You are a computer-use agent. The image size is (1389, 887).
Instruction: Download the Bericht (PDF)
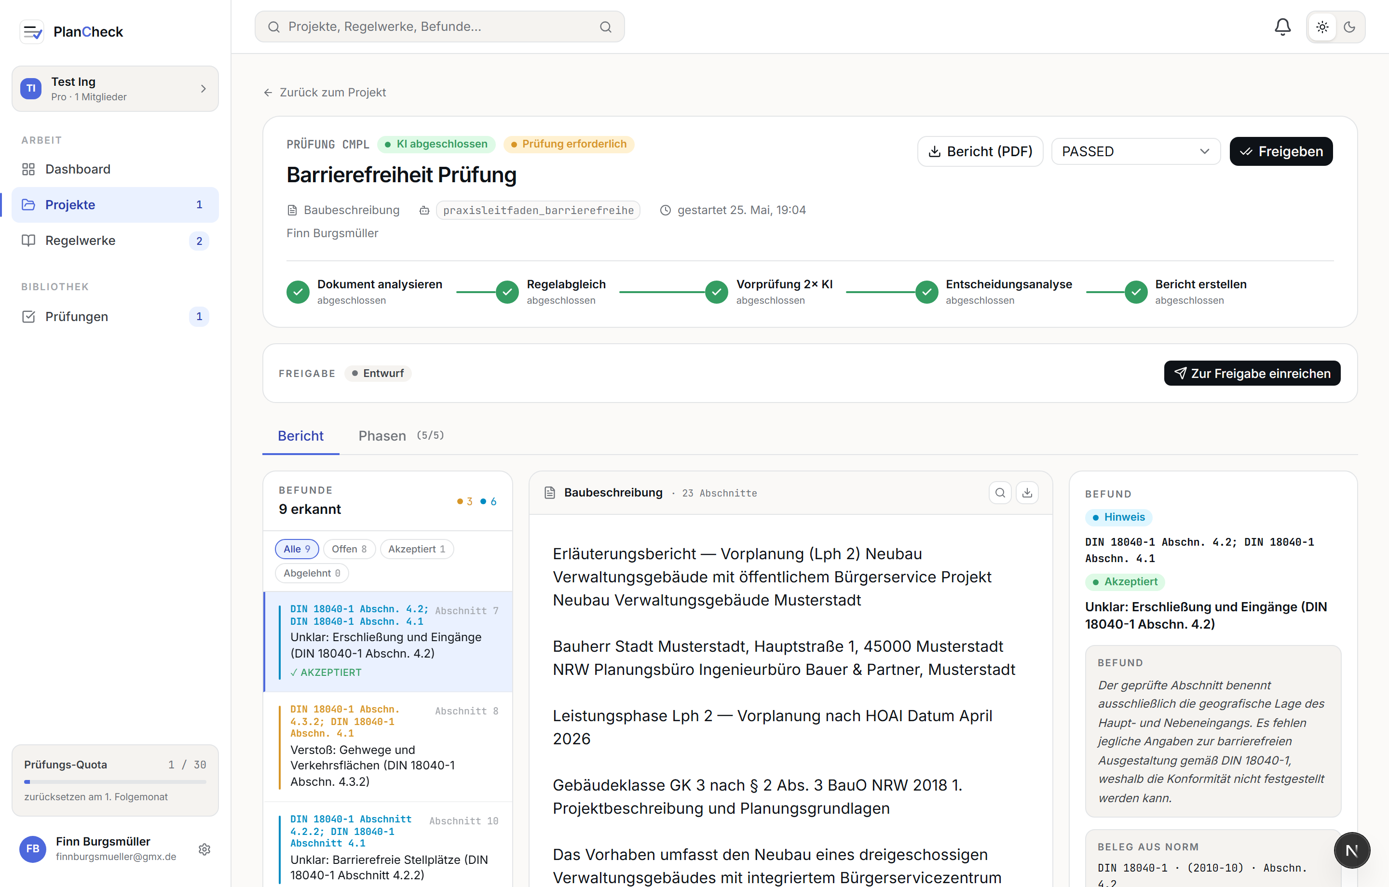tap(980, 151)
